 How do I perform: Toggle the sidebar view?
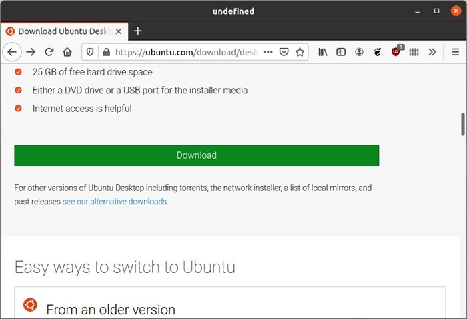pos(341,52)
